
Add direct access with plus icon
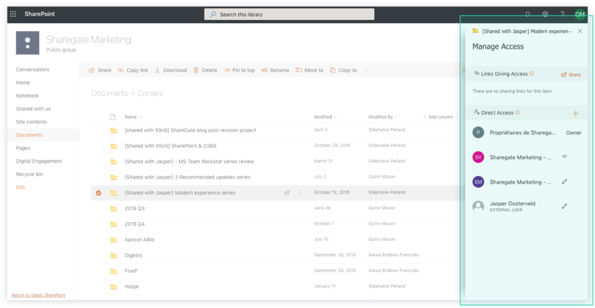pos(576,113)
